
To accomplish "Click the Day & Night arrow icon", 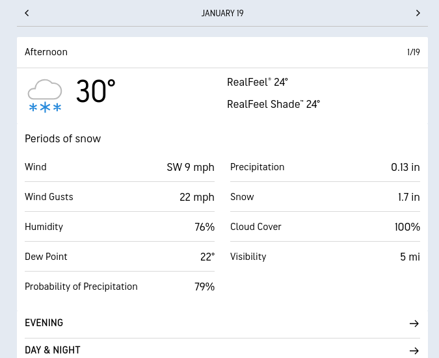I will (414, 351).
